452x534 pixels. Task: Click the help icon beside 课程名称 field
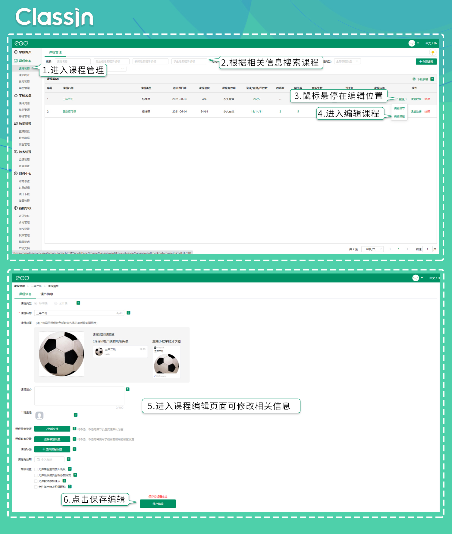click(x=128, y=313)
